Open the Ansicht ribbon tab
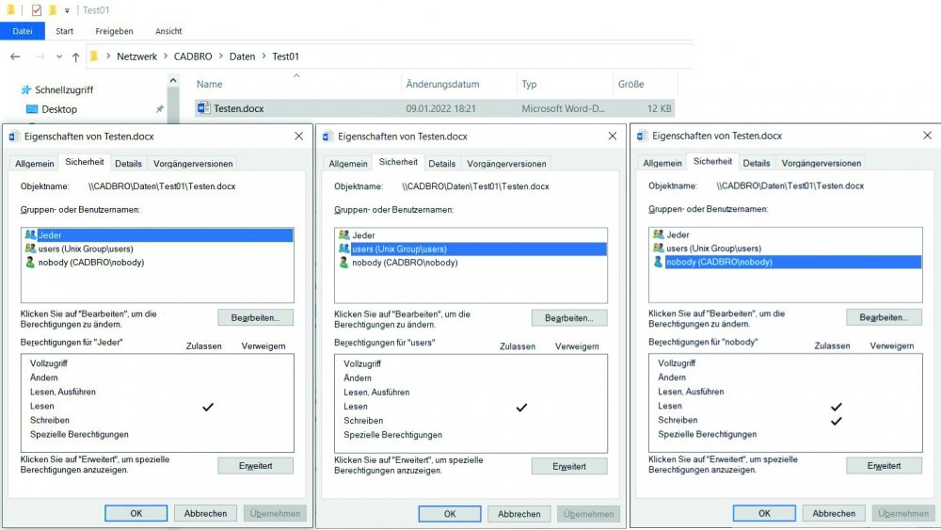This screenshot has width=941, height=530. (168, 31)
